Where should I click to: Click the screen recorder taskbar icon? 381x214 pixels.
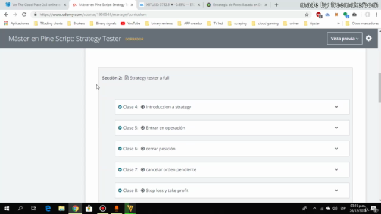pos(103,209)
